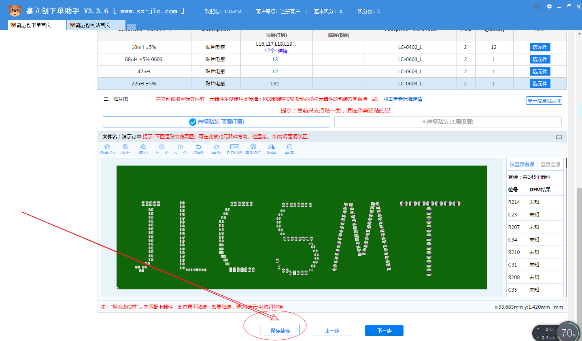Zoom out of the PCB simulation view
The width and height of the screenshot is (582, 341).
click(144, 148)
